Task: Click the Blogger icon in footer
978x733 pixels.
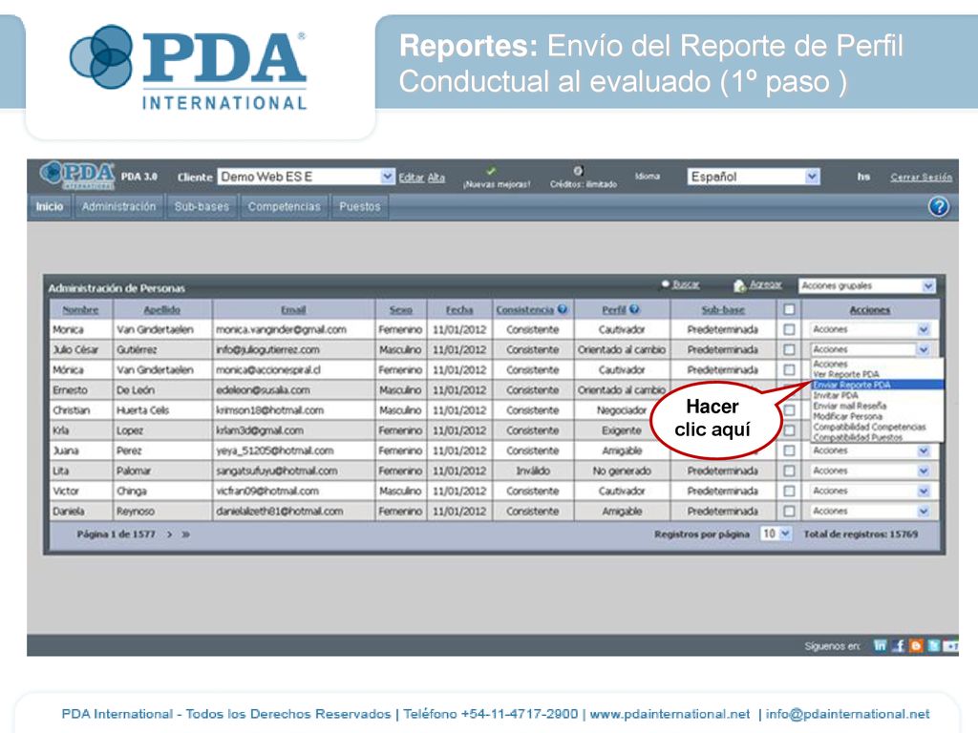Action: (x=916, y=646)
